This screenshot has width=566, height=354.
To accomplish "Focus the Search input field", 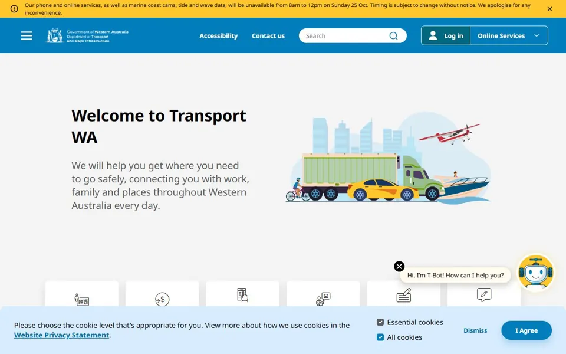I will pos(345,36).
